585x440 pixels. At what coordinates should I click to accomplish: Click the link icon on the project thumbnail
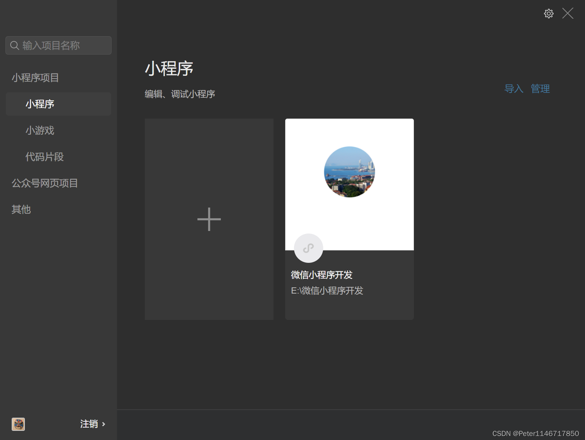pos(308,248)
